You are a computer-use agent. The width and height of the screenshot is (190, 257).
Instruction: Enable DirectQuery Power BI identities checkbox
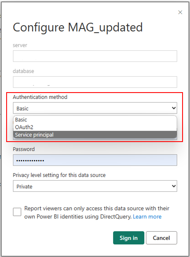(17, 212)
